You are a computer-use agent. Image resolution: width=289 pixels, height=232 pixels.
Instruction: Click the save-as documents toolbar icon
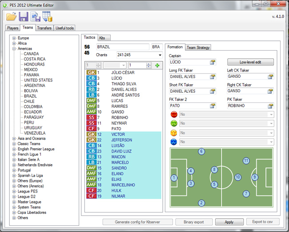[x=36, y=17]
